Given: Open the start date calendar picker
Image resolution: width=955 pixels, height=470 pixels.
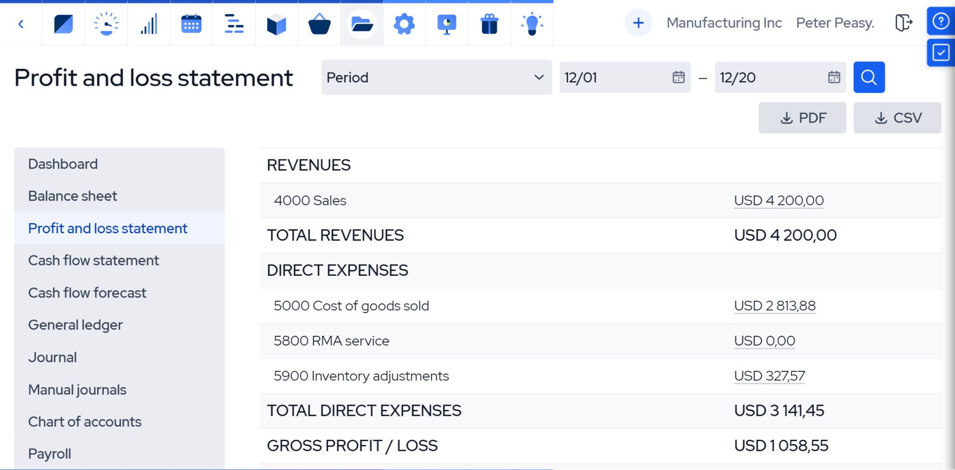Looking at the screenshot, I should (x=678, y=77).
